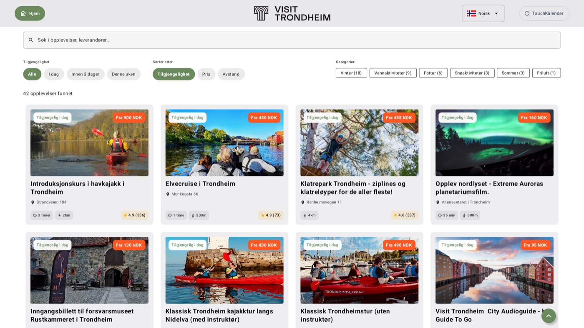Click the clock icon in 3 timer chip
The height and width of the screenshot is (328, 584).
coord(35,215)
